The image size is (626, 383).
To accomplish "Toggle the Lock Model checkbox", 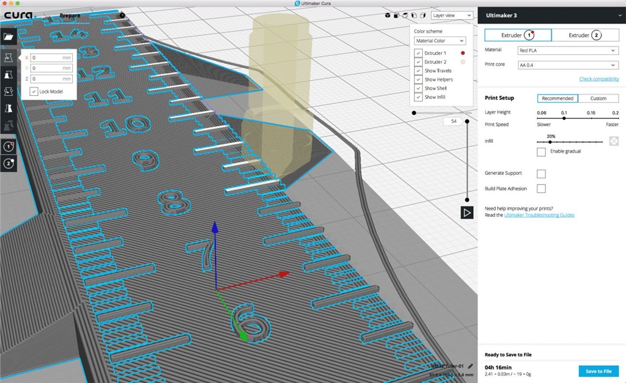I will [x=34, y=91].
